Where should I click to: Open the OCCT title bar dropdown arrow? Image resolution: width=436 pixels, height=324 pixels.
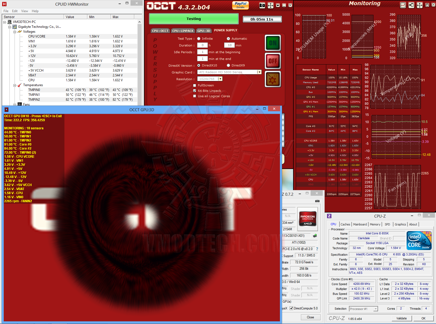pyautogui.click(x=278, y=5)
